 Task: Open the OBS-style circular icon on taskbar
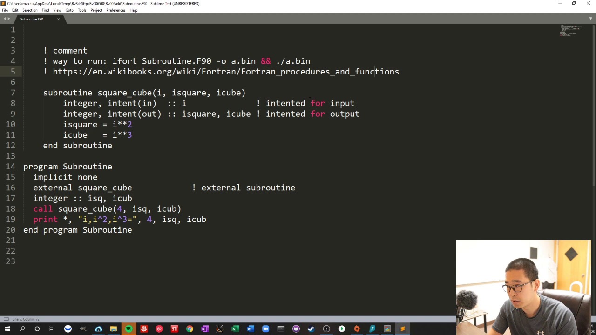click(326, 329)
